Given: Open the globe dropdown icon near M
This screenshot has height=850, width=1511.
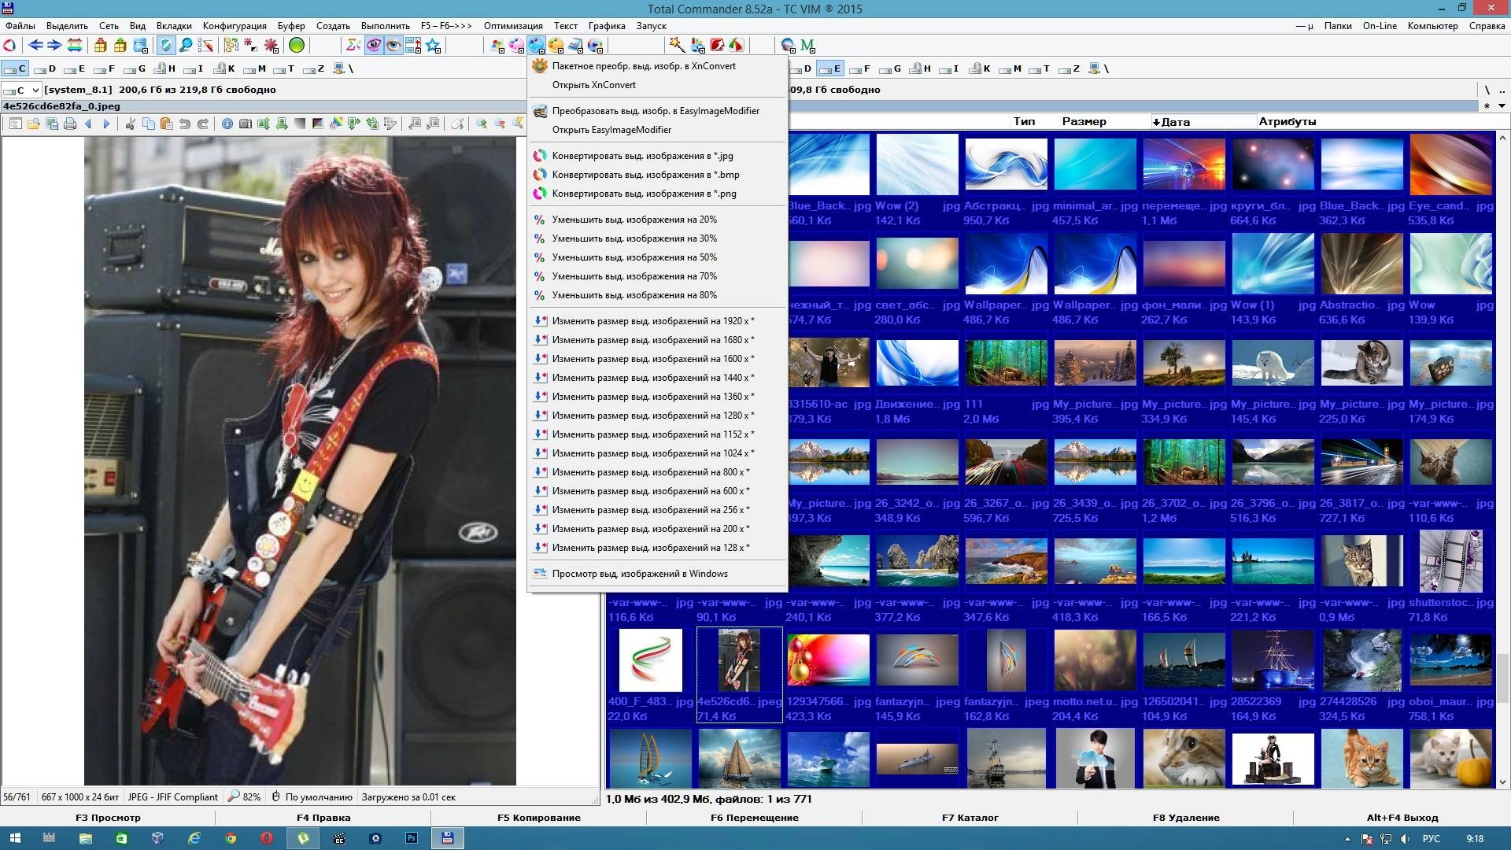Looking at the screenshot, I should [788, 46].
